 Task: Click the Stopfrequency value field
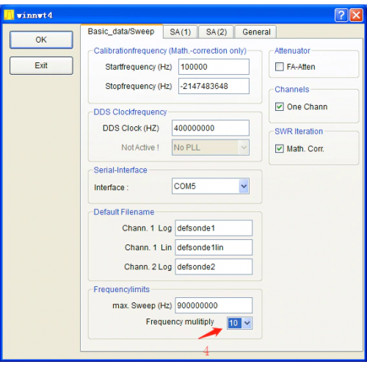[214, 86]
